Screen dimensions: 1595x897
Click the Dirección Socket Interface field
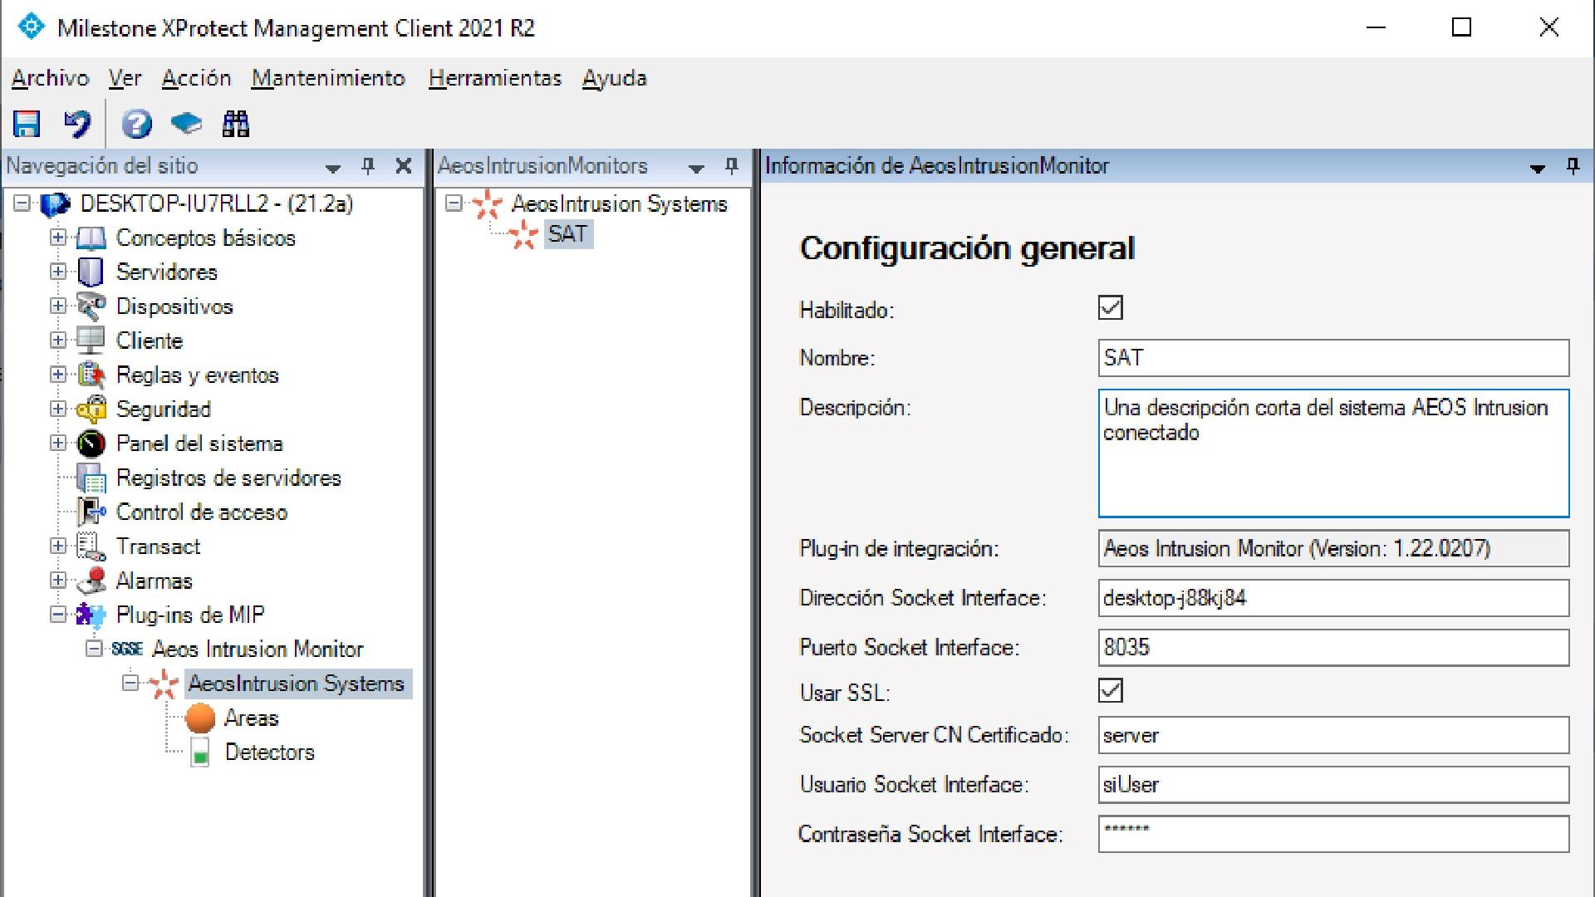click(1333, 598)
